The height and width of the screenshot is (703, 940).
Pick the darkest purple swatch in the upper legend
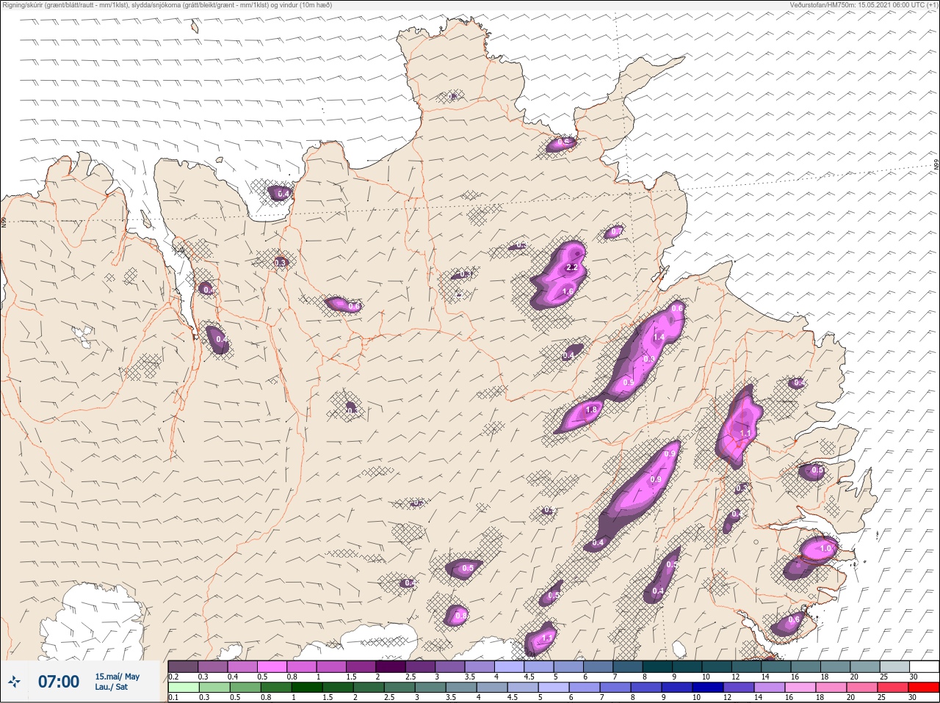[x=391, y=666]
